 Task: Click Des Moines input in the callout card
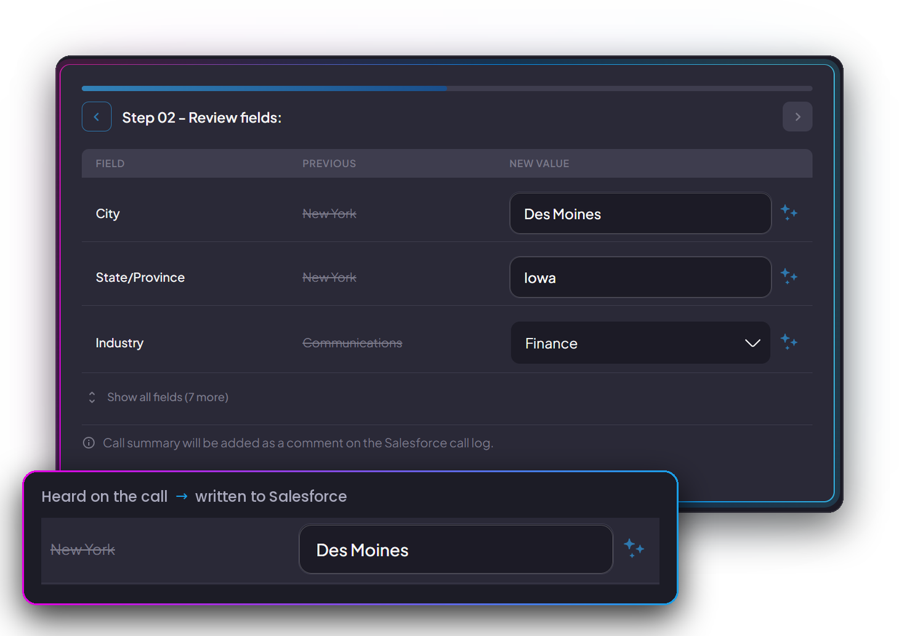pyautogui.click(x=456, y=549)
